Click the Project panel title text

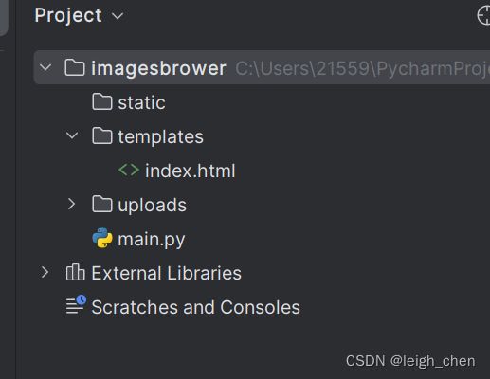pos(68,15)
